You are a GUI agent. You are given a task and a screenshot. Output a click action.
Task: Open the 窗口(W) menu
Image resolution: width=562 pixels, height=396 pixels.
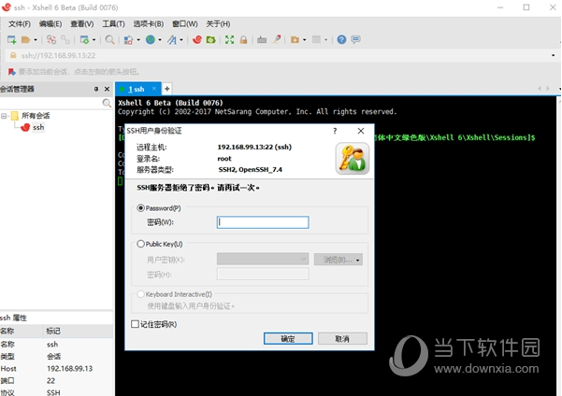pos(184,24)
